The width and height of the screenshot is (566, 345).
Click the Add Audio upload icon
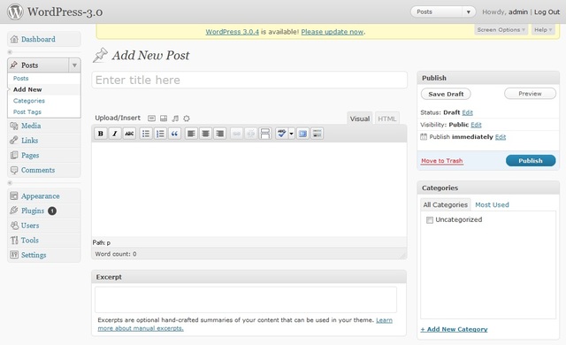[175, 118]
